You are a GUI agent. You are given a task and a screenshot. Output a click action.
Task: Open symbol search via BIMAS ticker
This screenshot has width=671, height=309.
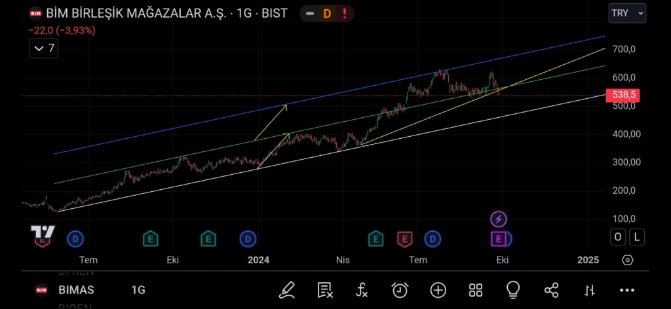76,290
